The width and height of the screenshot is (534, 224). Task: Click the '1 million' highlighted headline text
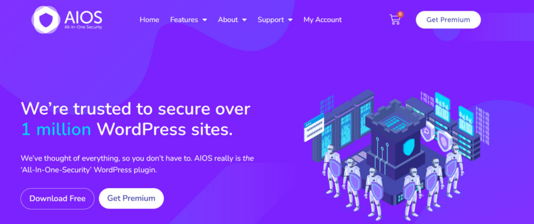56,129
